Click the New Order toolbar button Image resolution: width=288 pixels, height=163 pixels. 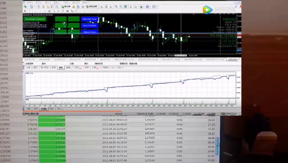pyautogui.click(x=67, y=6)
